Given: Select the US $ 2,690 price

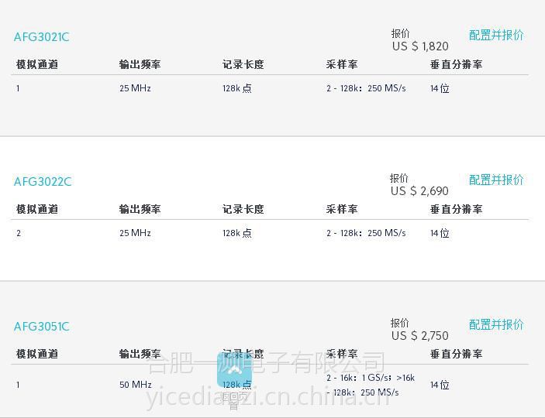Looking at the screenshot, I should point(419,191).
